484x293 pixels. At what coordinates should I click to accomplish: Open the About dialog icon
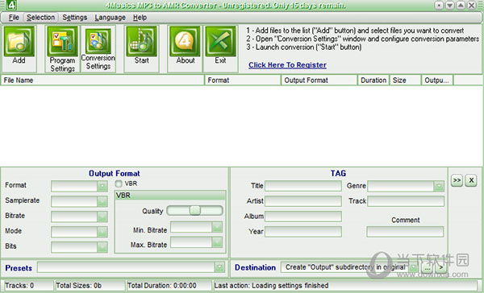(x=185, y=42)
